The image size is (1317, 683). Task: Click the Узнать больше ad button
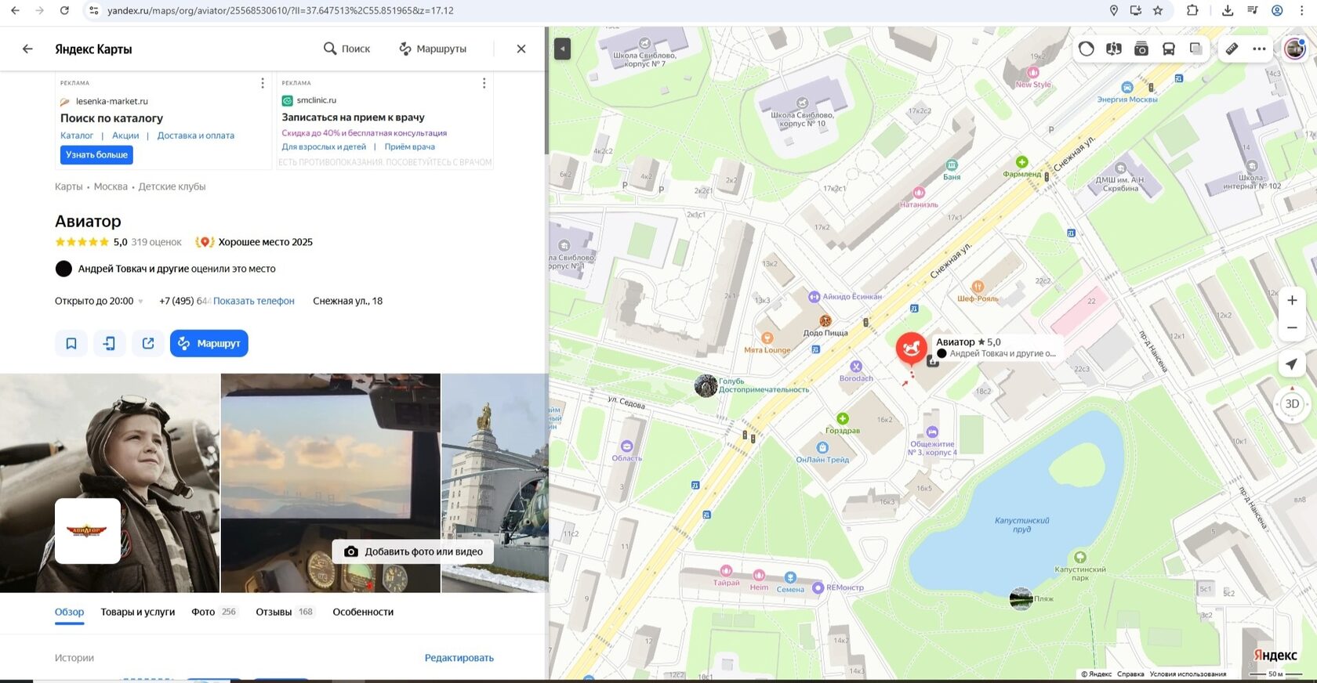click(96, 155)
